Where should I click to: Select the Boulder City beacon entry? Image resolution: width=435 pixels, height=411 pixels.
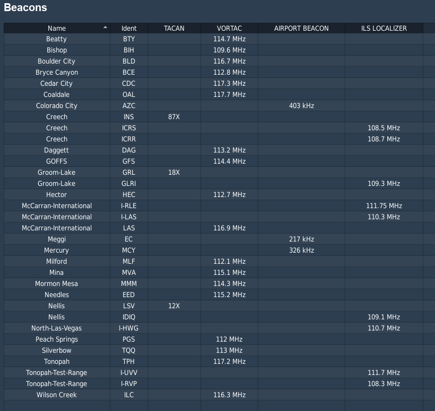tap(57, 61)
